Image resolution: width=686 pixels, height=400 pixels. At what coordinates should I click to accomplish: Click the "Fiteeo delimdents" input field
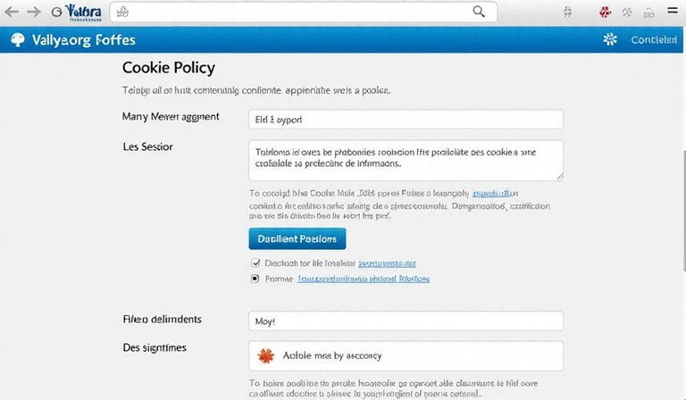click(x=405, y=321)
